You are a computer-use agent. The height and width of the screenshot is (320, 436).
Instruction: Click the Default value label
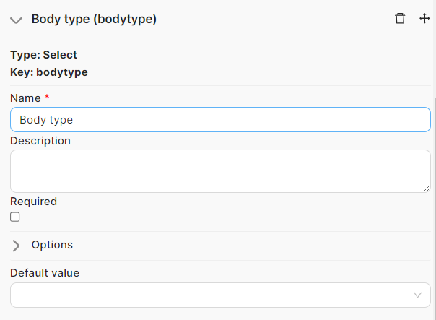pyautogui.click(x=45, y=273)
